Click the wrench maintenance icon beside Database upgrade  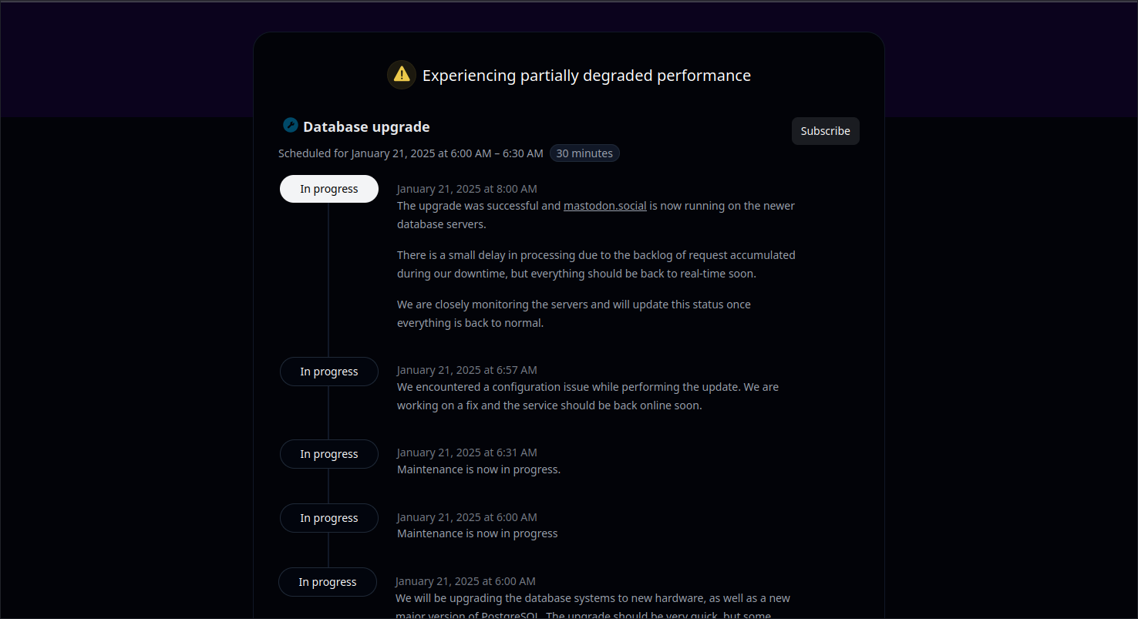(x=291, y=125)
